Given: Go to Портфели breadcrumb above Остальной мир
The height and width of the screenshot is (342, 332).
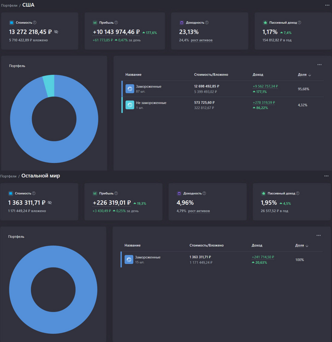Looking at the screenshot, I should point(8,176).
